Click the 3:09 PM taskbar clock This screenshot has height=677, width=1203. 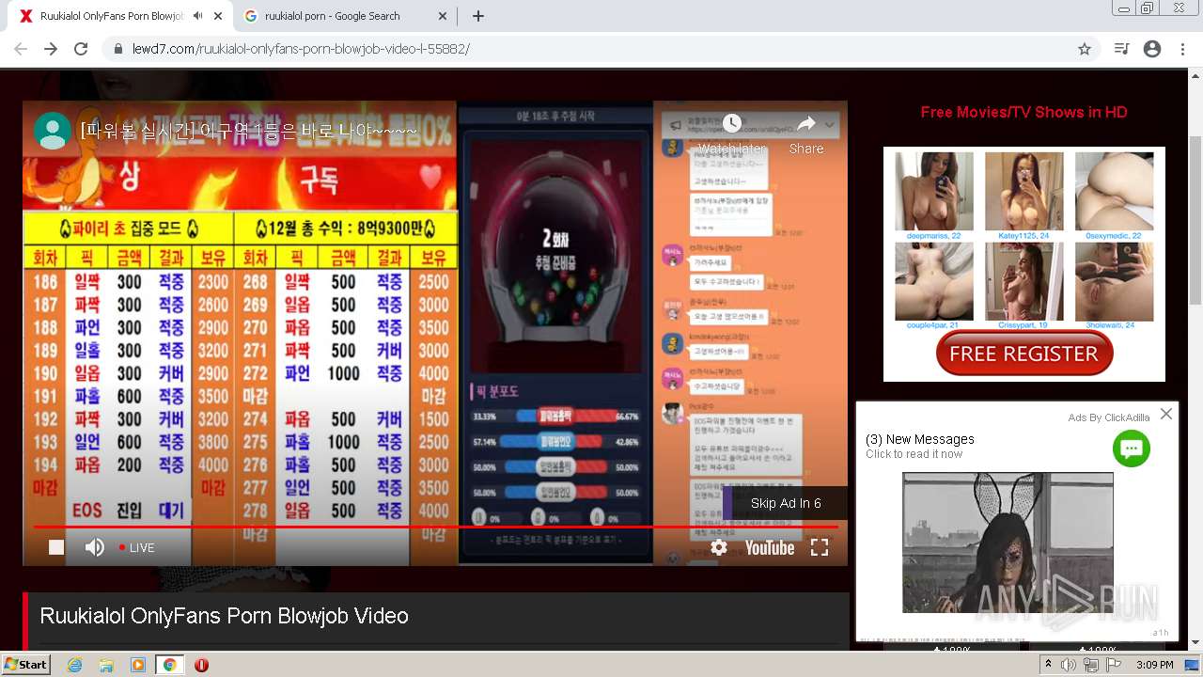[1154, 665]
